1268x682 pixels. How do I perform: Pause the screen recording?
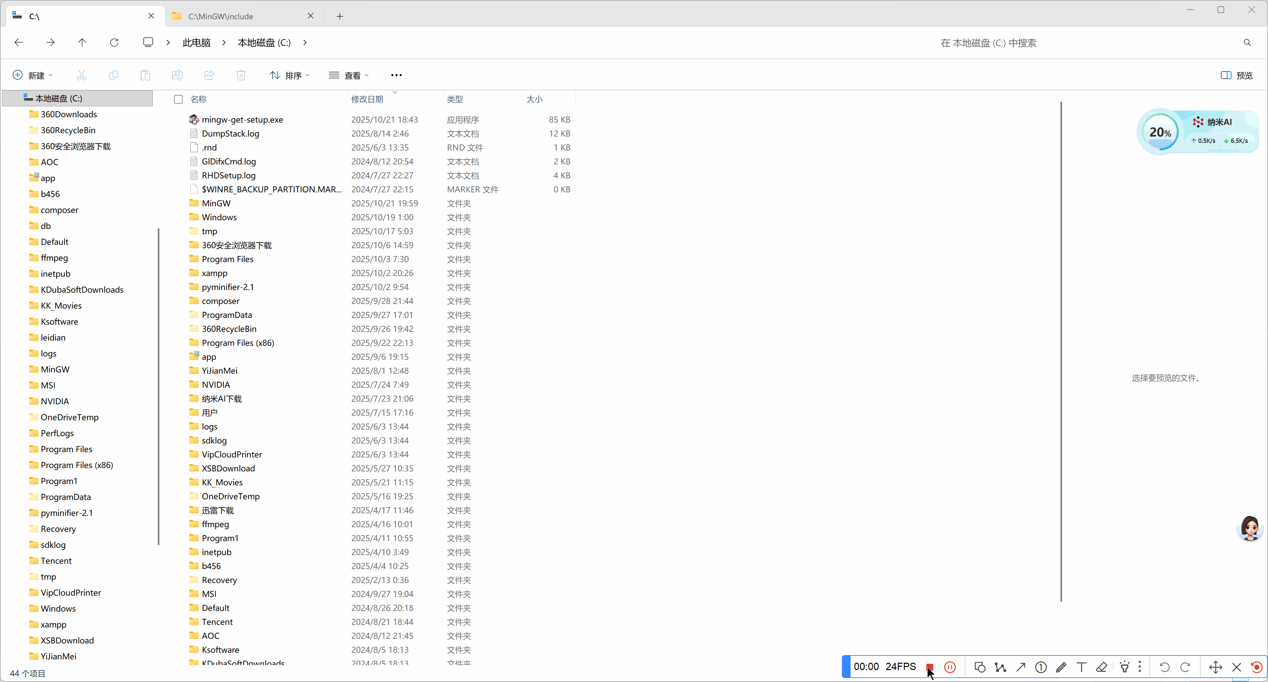click(950, 667)
